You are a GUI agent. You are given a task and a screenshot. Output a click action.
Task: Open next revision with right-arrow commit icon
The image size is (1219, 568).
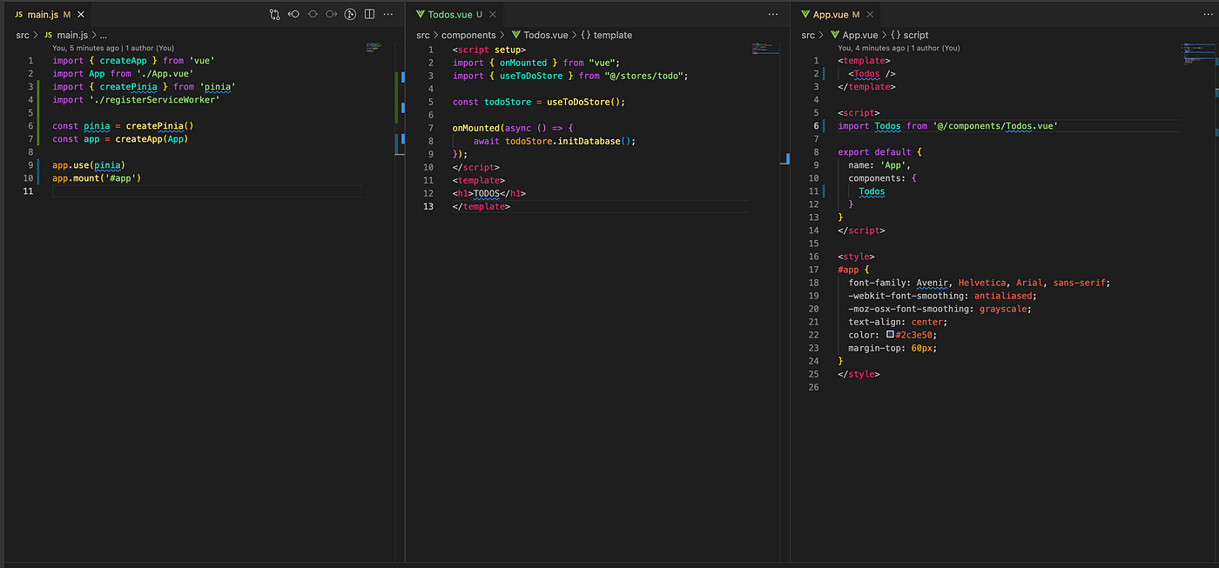[332, 15]
